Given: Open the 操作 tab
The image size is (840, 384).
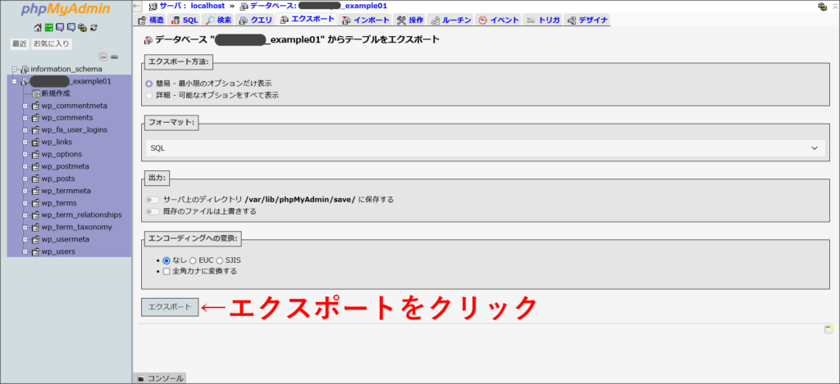Looking at the screenshot, I should (x=410, y=20).
